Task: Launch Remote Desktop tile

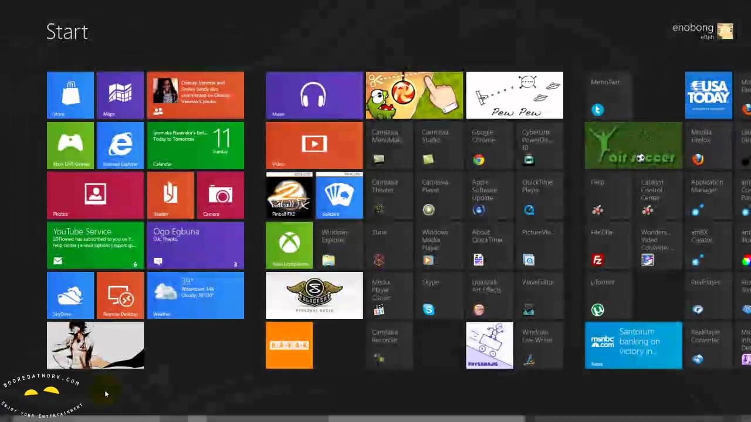Action: pos(120,295)
